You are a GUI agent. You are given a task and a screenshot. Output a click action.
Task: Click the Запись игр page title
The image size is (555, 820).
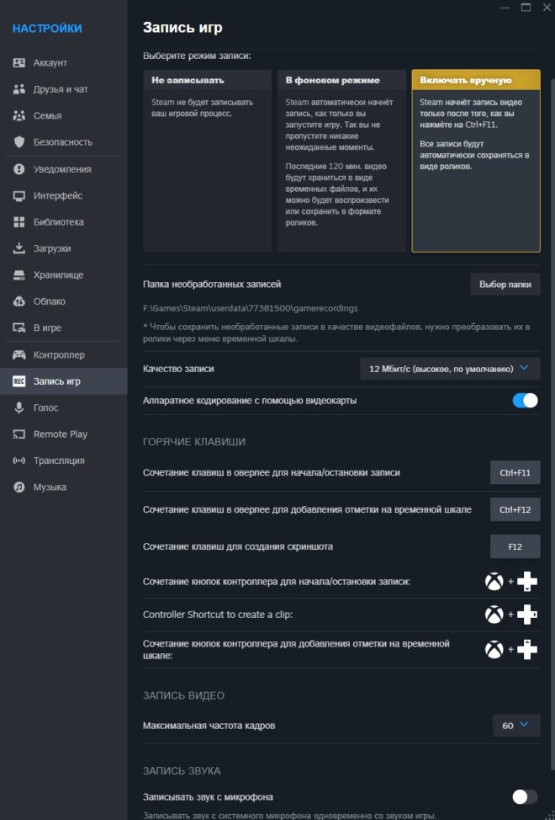coord(182,28)
